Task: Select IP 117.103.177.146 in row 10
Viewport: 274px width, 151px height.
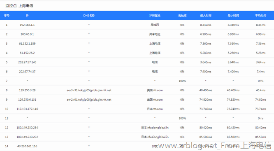Action: click(27, 109)
